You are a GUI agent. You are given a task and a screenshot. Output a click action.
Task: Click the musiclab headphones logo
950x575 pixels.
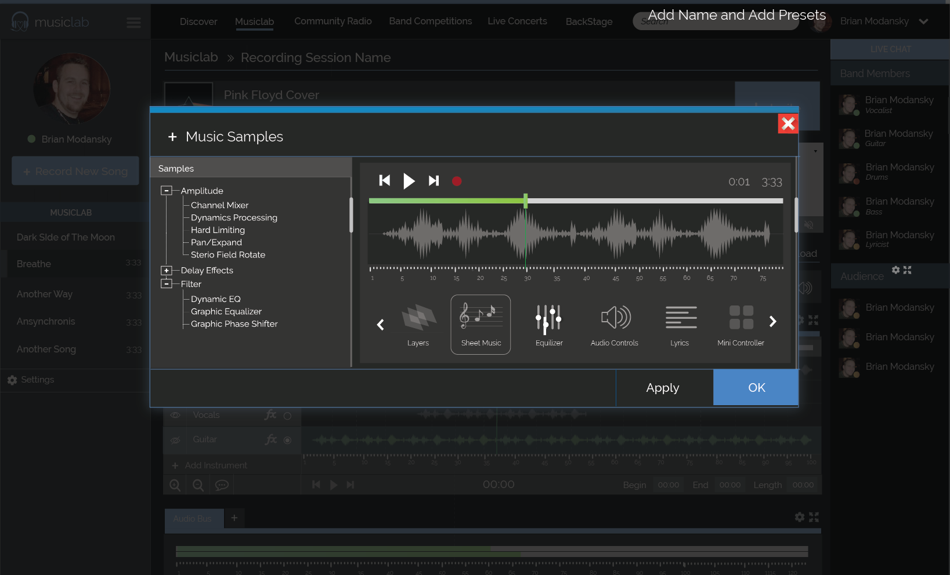(x=20, y=22)
